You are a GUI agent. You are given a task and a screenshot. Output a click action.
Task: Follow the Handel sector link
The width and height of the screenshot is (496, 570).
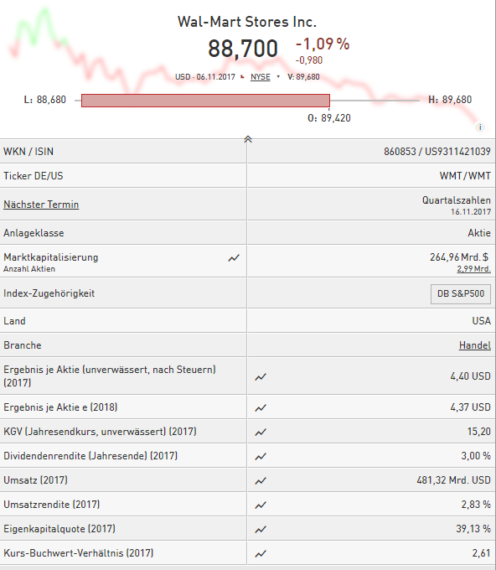pyautogui.click(x=475, y=345)
